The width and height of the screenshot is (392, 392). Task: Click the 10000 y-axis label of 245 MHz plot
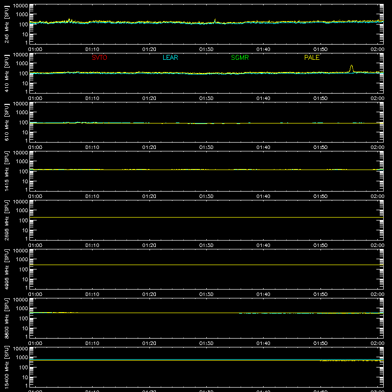pyautogui.click(x=21, y=6)
